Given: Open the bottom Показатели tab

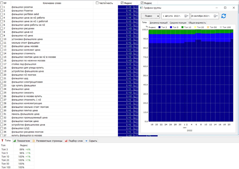Looking at the screenshot, I should [22, 141].
